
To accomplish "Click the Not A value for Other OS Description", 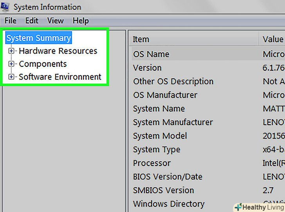I will [x=274, y=81].
